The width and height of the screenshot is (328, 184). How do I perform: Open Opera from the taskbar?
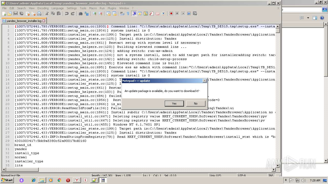coord(68,180)
